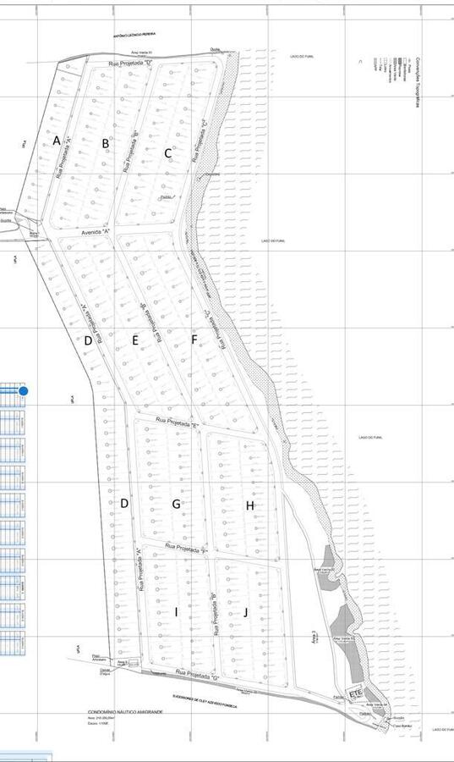Screen dimensions: 454x762
Task: Click the ETE box label
Action: tap(356, 693)
